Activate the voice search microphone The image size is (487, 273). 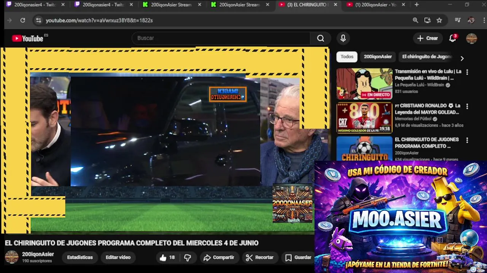click(343, 38)
